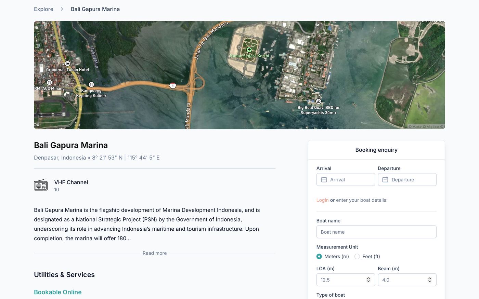This screenshot has width=479, height=299.
Task: Open the Arrival date field
Action: point(346,179)
